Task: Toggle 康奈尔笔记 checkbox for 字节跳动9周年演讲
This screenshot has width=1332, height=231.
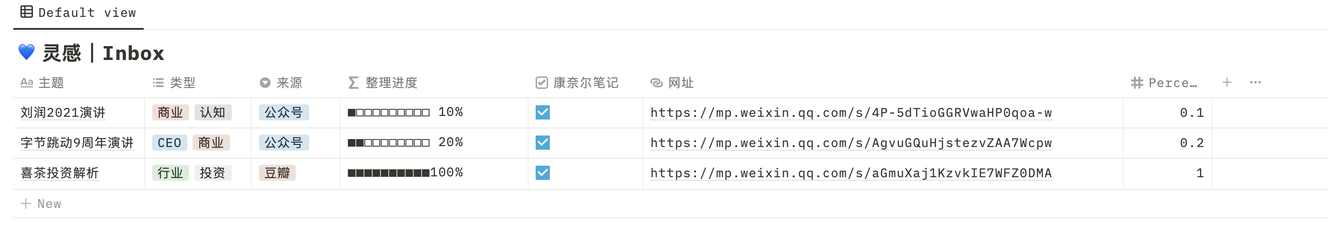Action: coord(542,142)
